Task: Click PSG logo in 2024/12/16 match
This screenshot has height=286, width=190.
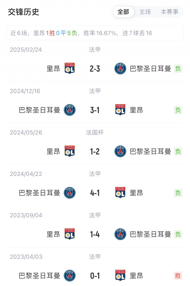Action: pyautogui.click(x=70, y=110)
